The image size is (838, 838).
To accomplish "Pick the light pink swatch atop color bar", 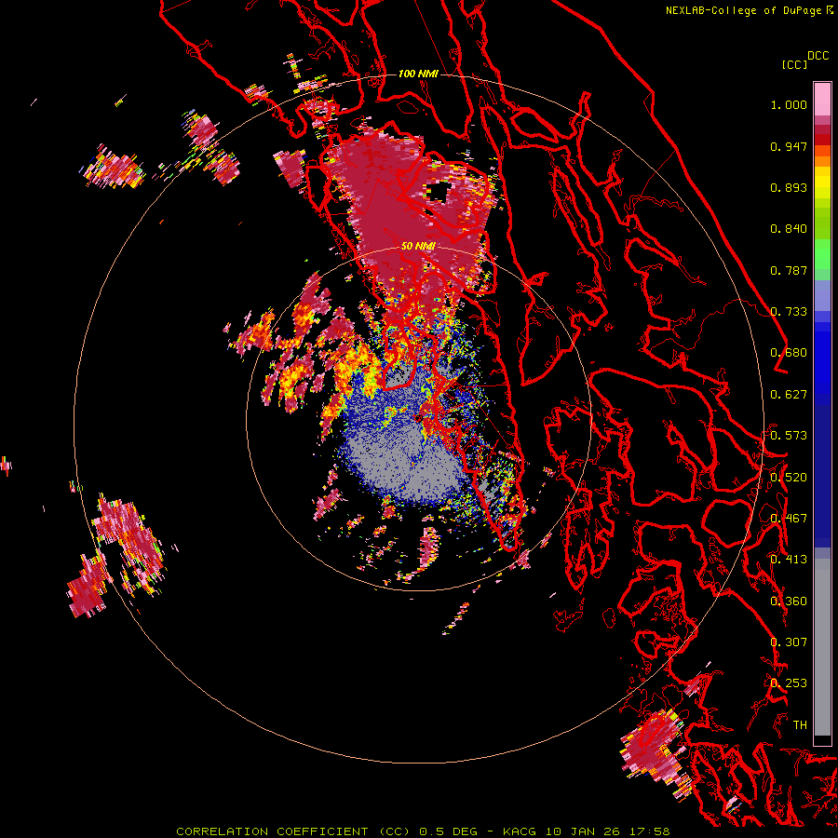I will pos(822,99).
